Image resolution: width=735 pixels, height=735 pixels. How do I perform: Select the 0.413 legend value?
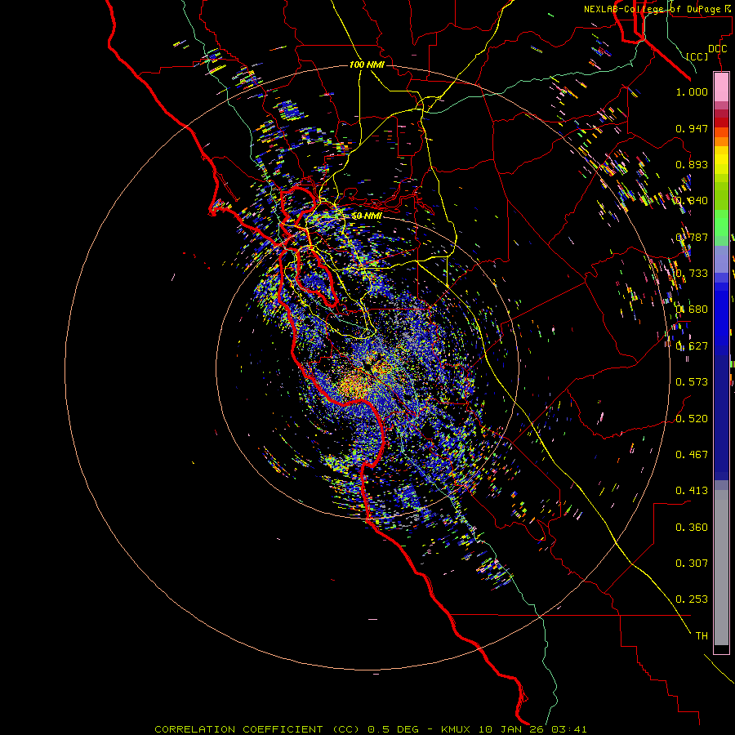coord(692,491)
